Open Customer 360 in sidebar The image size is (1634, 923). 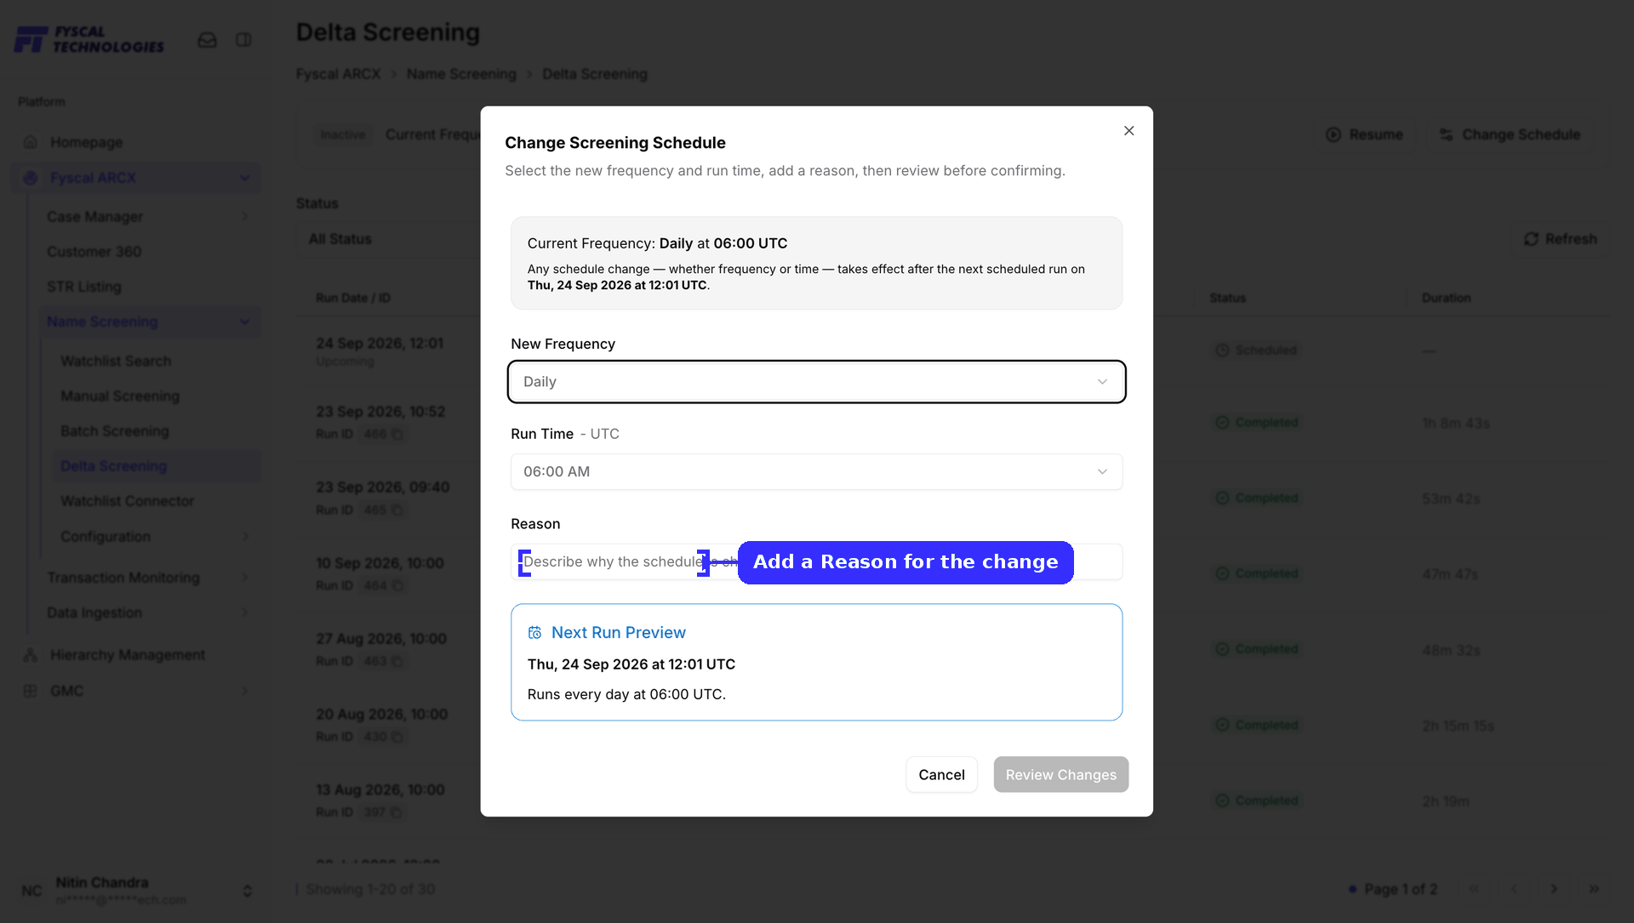pyautogui.click(x=94, y=252)
